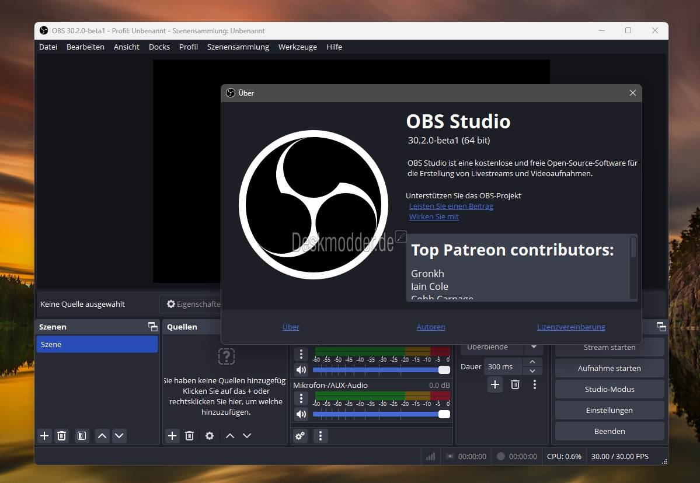Remove transition with trash icon under Dauer

515,384
